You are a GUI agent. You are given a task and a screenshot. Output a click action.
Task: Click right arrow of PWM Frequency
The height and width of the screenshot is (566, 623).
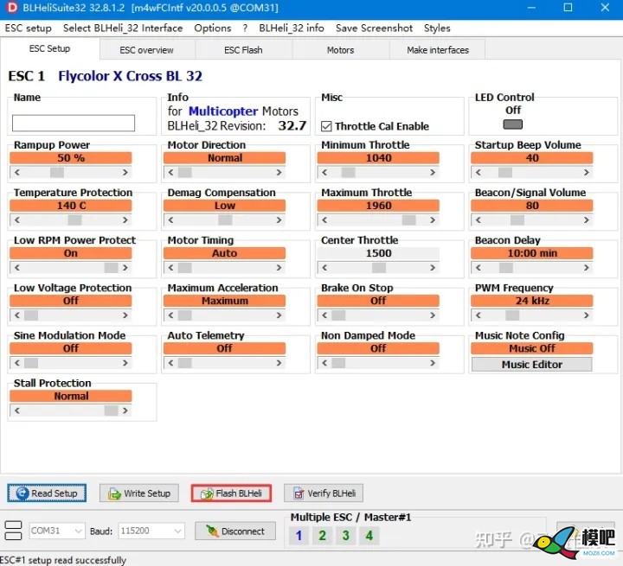coord(587,315)
